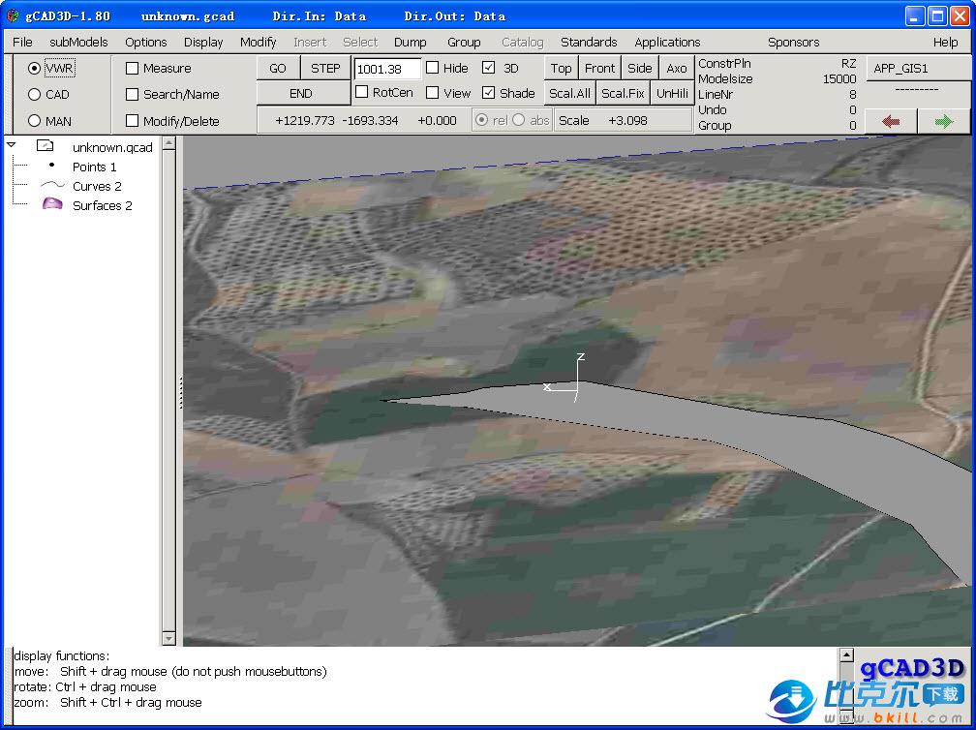Image resolution: width=976 pixels, height=730 pixels.
Task: Click the gCAD3D title bar app icon
Action: click(x=12, y=16)
